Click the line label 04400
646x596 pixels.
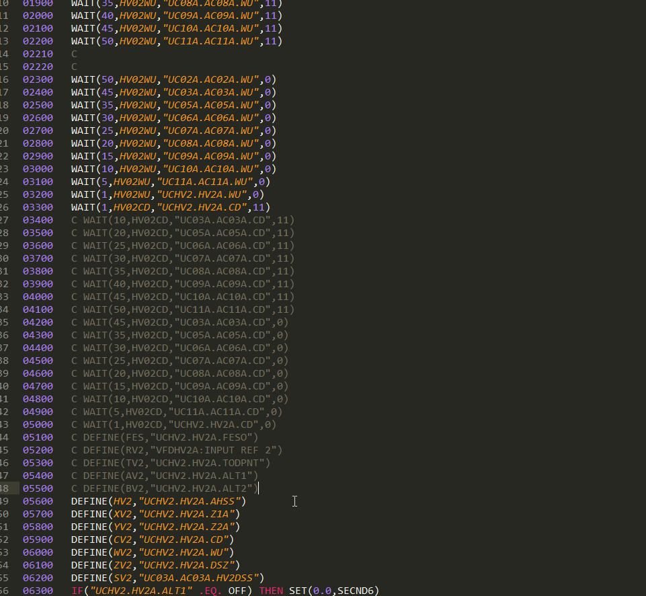click(x=38, y=348)
